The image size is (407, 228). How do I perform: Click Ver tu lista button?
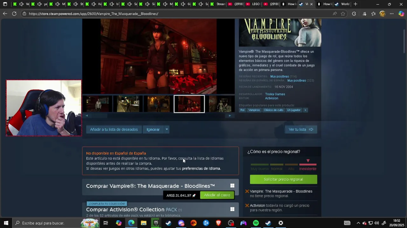pos(301,129)
